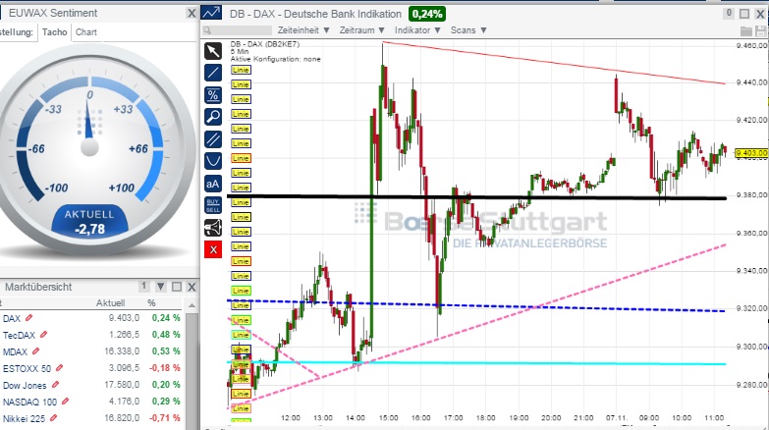
Task: Sort by the Aktuell column header
Action: (110, 303)
